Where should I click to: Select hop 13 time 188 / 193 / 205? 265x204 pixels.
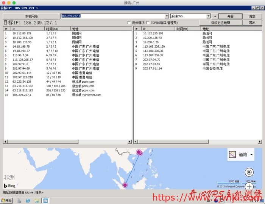56,86
